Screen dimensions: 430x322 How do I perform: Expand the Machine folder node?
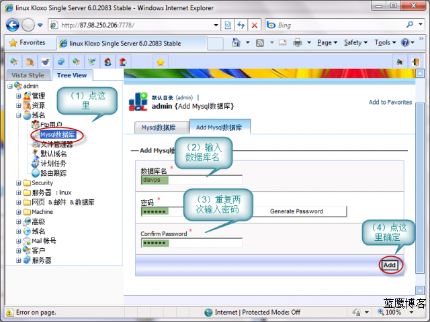point(18,212)
